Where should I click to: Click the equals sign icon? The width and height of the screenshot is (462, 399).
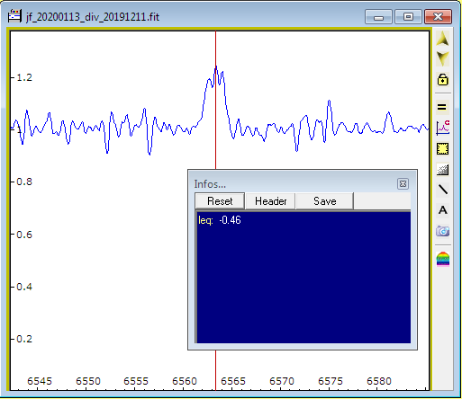point(442,107)
